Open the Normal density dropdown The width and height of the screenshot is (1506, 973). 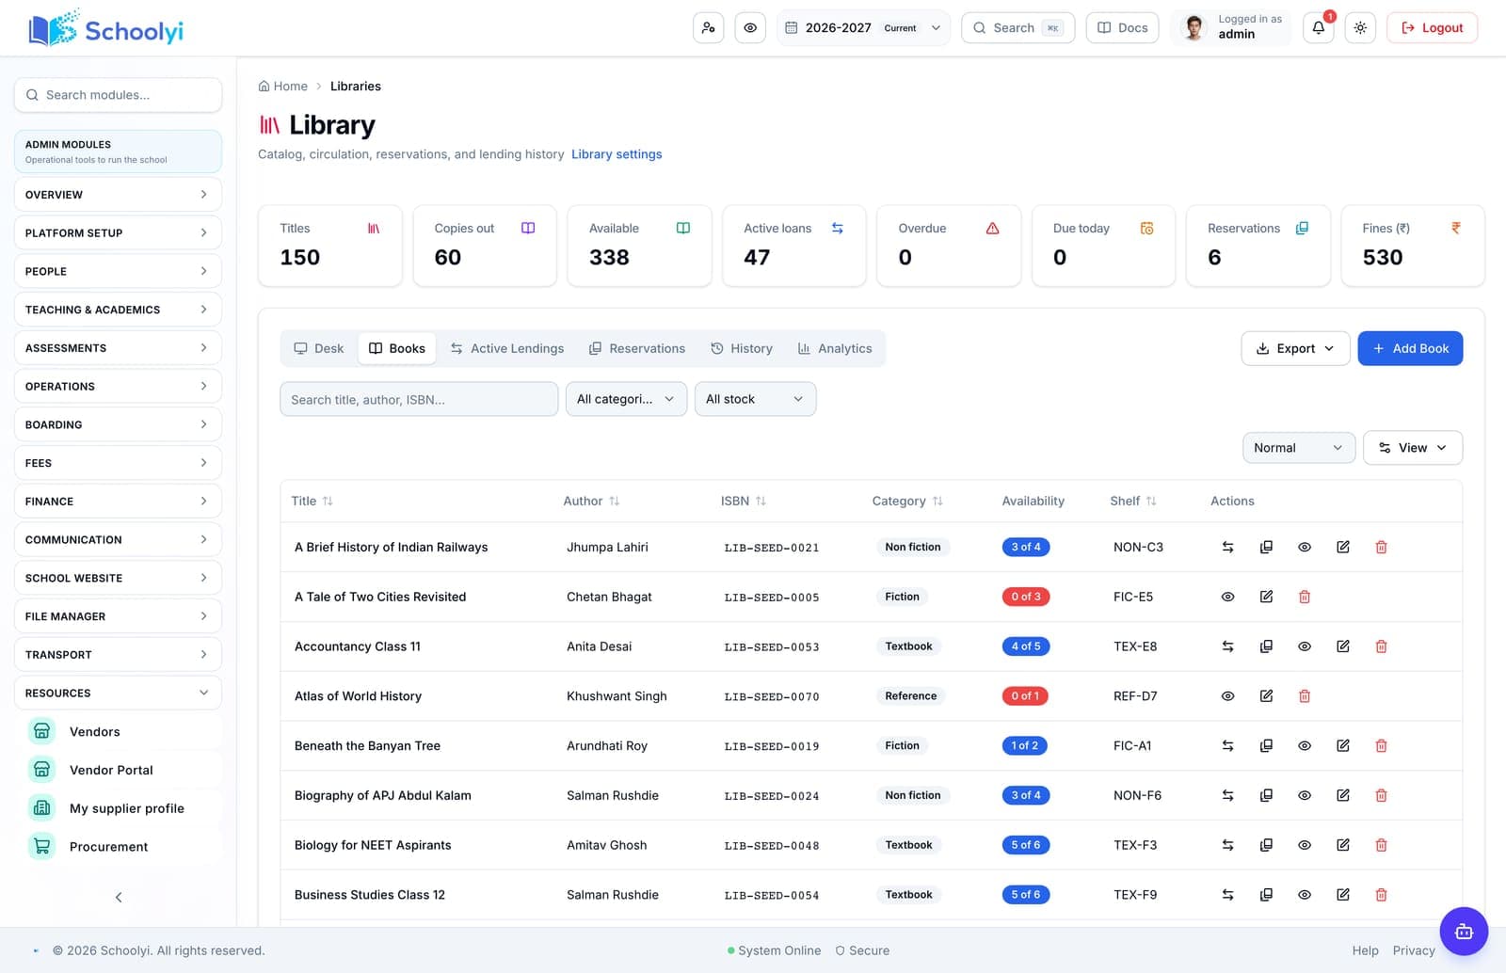pos(1298,448)
